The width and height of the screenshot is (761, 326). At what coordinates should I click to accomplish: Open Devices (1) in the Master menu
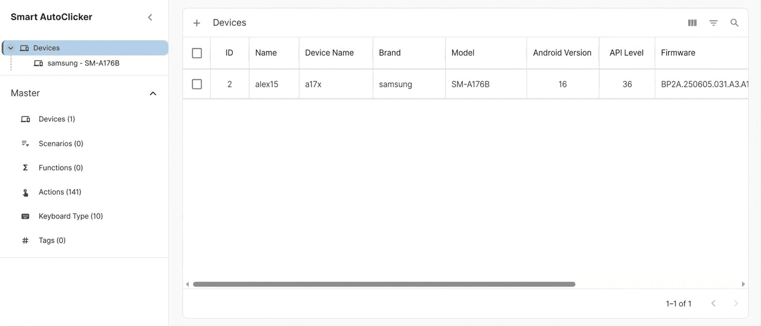pos(57,119)
